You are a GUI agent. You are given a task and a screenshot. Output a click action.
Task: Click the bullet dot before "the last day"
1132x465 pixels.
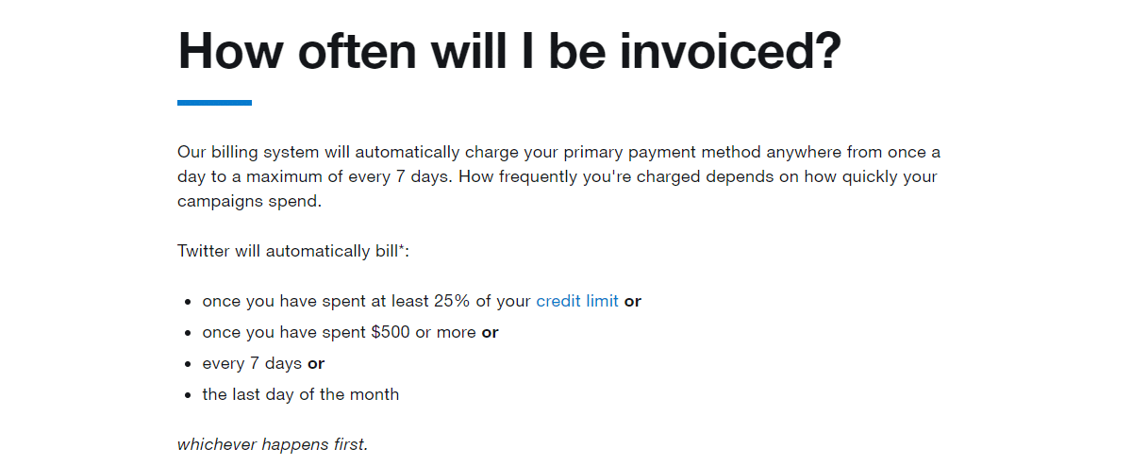tap(190, 395)
